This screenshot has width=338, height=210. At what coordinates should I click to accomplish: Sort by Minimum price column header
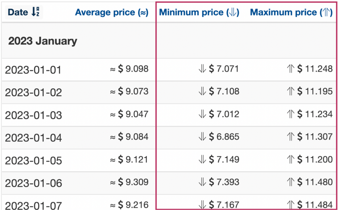click(x=199, y=13)
